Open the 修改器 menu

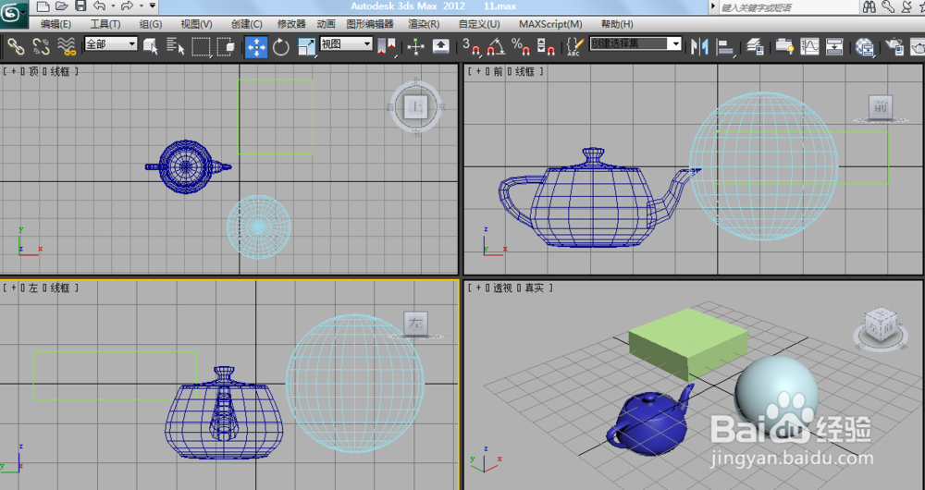pos(291,24)
